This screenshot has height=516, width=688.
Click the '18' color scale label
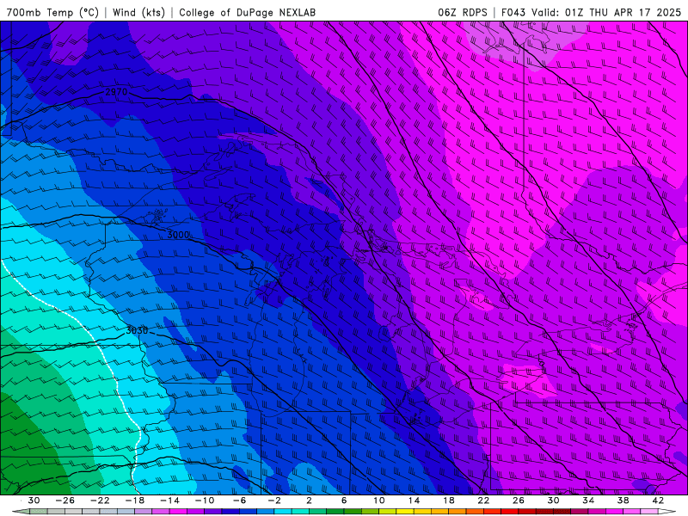pos(448,501)
